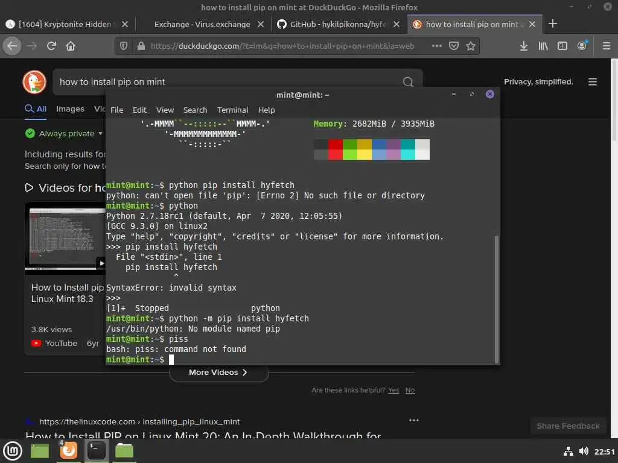Open thelinuxcode.com result URL
The height and width of the screenshot is (463, 618).
tap(139, 421)
